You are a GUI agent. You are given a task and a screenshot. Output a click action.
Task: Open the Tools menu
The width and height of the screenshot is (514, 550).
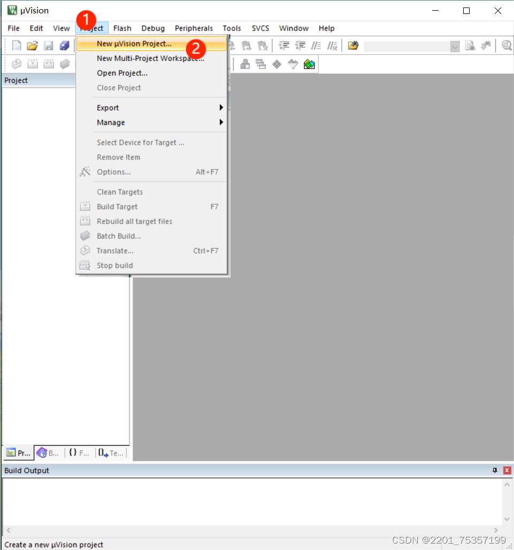232,28
